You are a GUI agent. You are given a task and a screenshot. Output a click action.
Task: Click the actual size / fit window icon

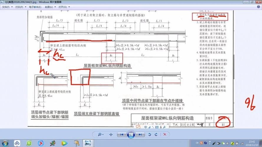tap(111, 134)
